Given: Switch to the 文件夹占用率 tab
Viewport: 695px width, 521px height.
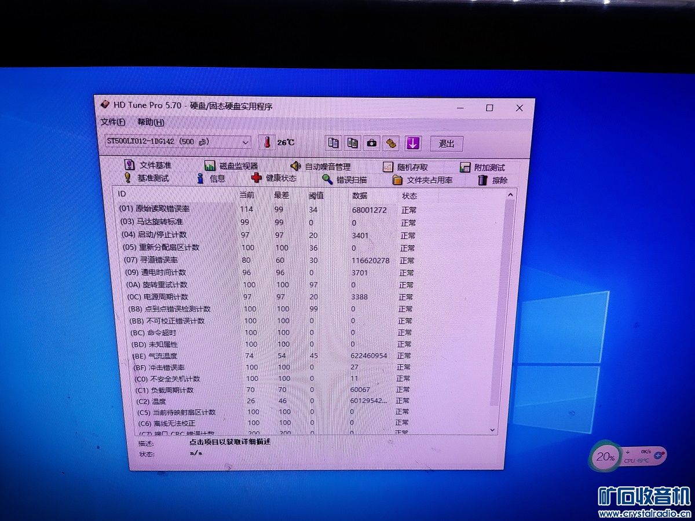Looking at the screenshot, I should click(x=422, y=180).
